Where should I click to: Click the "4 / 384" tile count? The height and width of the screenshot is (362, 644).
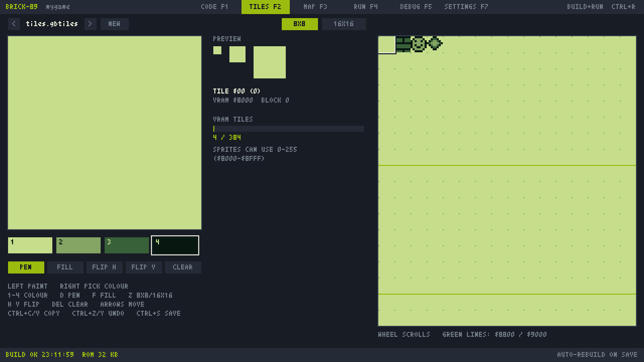[227, 137]
